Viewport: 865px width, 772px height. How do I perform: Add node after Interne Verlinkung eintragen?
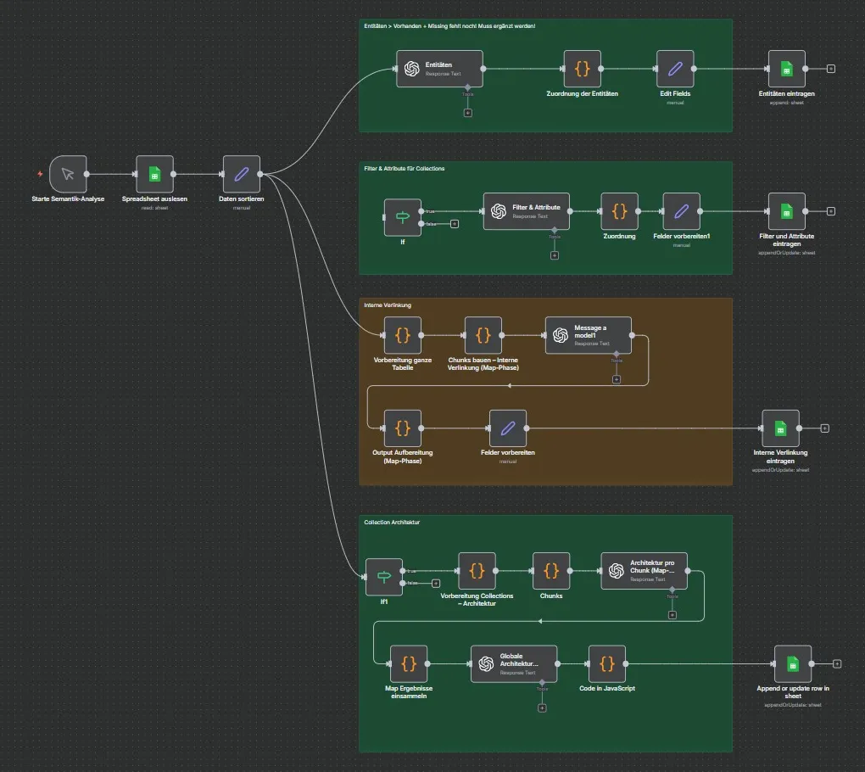coord(825,428)
